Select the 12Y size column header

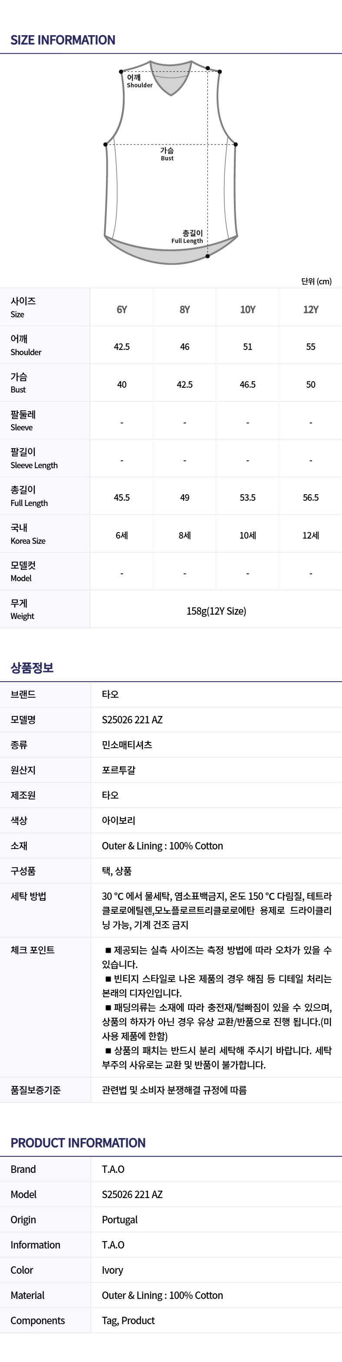[310, 309]
